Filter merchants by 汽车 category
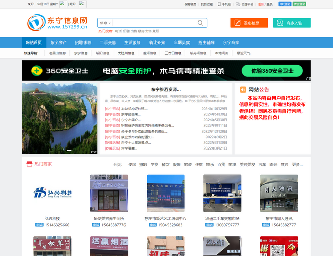Screen dimensions: 333x256 [262, 164]
